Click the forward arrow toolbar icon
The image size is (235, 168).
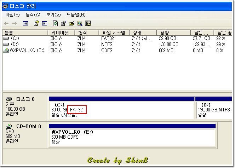(x=15, y=23)
